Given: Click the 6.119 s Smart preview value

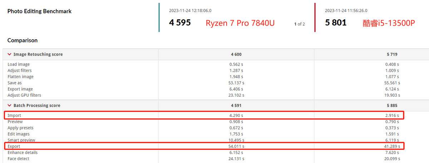Looking at the screenshot, I should (x=392, y=140).
